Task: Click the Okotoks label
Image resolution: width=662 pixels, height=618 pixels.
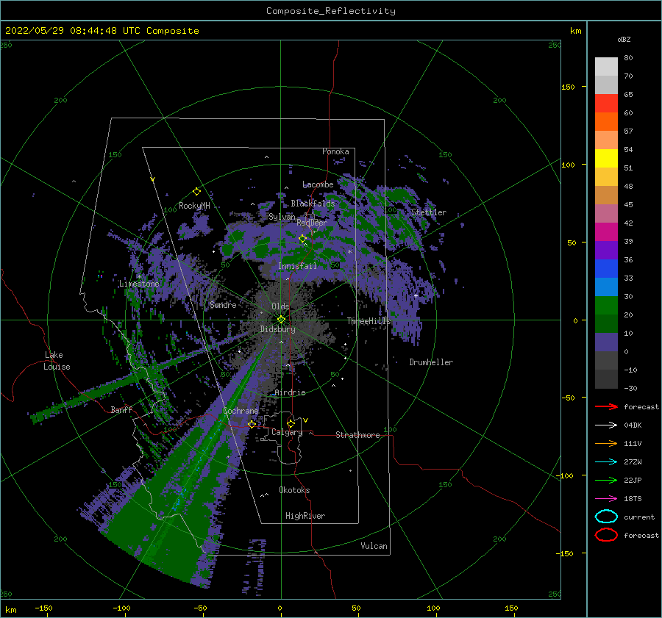Action: [x=295, y=490]
